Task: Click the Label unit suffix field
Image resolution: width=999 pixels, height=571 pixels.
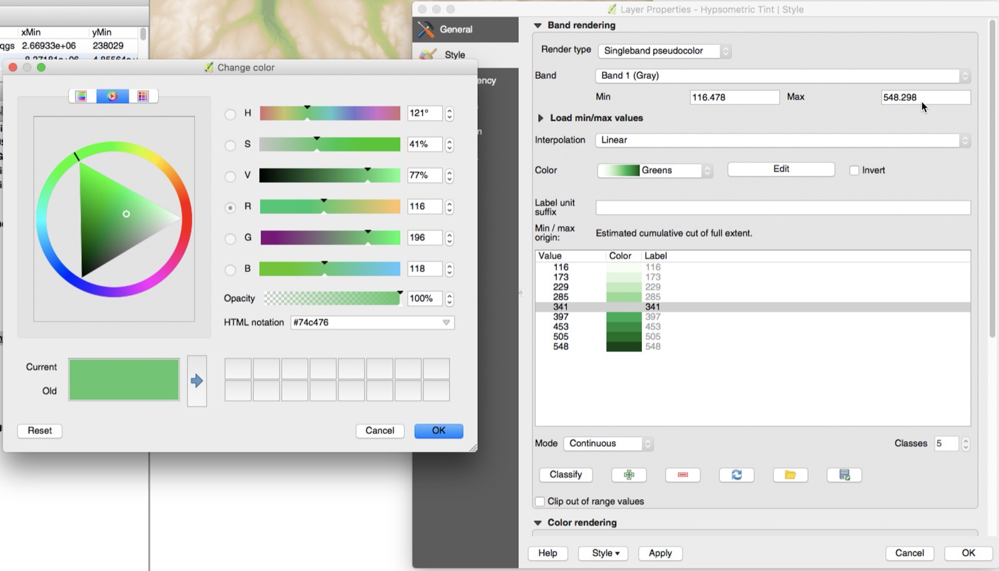Action: (783, 208)
